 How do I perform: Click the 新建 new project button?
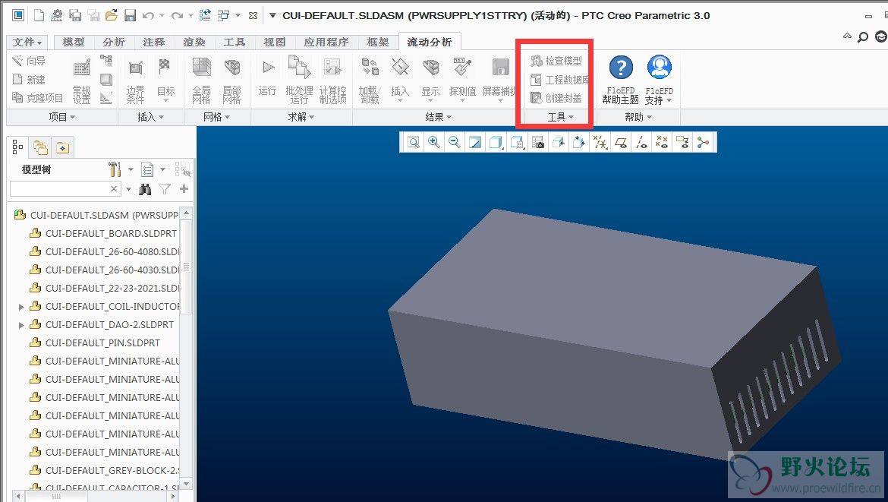pos(29,79)
